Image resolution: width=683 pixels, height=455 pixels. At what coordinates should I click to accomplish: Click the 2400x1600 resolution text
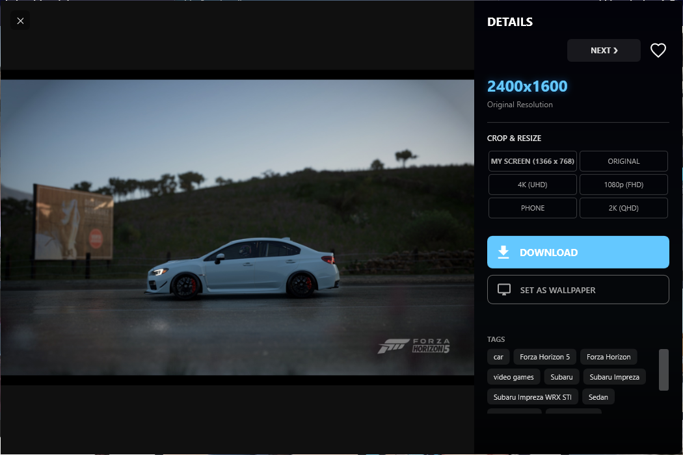coord(527,86)
